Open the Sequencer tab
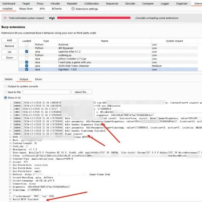The image size is (202, 202). pyautogui.click(x=112, y=3)
